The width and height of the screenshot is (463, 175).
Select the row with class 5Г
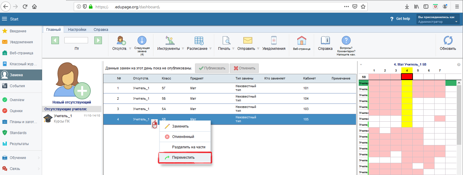coord(229,88)
